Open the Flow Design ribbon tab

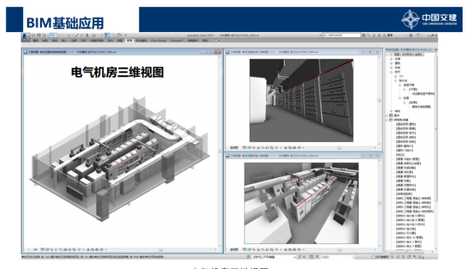[159, 40]
